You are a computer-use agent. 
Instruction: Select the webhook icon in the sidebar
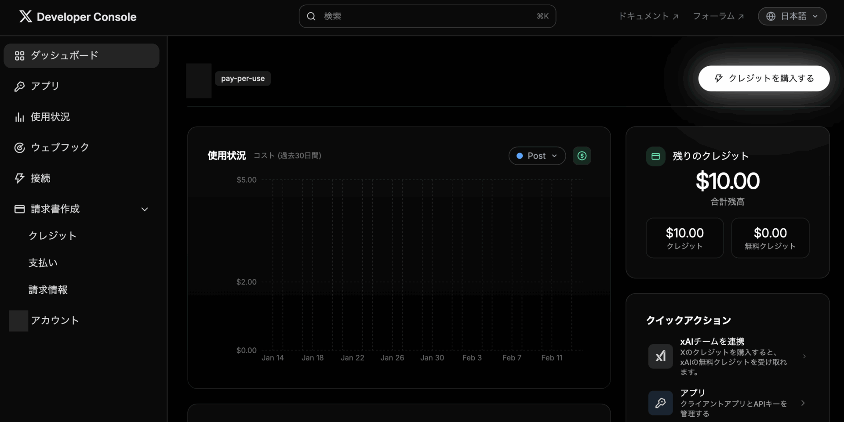point(19,148)
